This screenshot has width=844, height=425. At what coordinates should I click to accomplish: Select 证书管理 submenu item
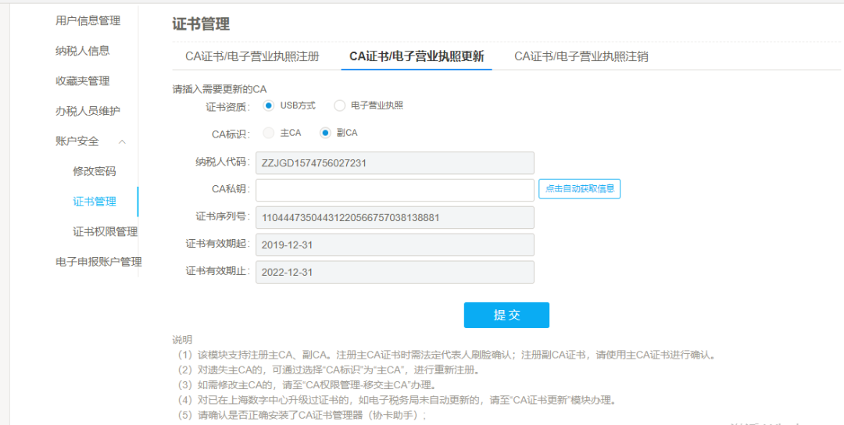pos(95,202)
